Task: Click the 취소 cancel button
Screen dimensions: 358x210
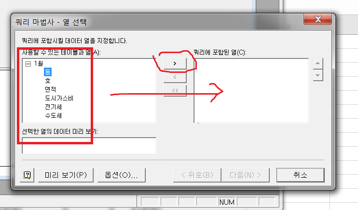Action: [x=300, y=175]
